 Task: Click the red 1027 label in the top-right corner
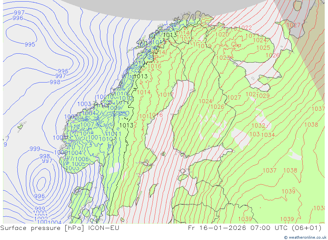pos(293,25)
